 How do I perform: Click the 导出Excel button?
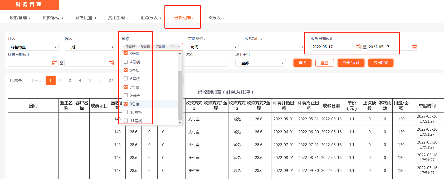point(351,63)
